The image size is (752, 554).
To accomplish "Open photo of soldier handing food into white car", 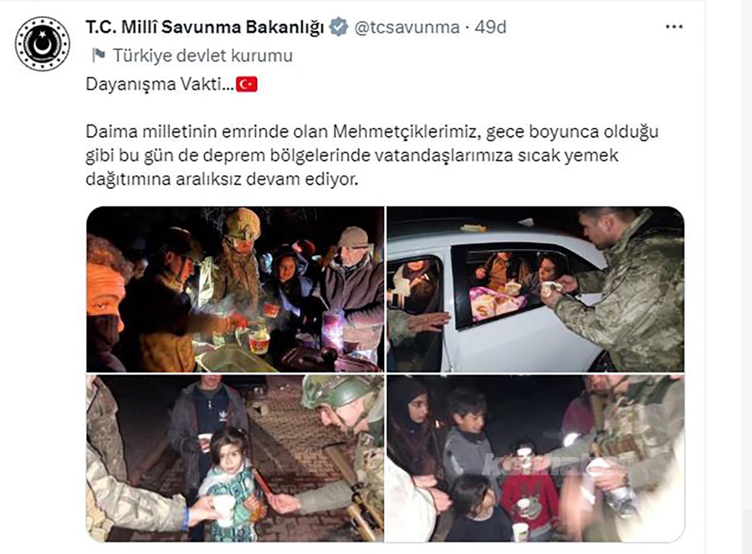I will point(535,289).
